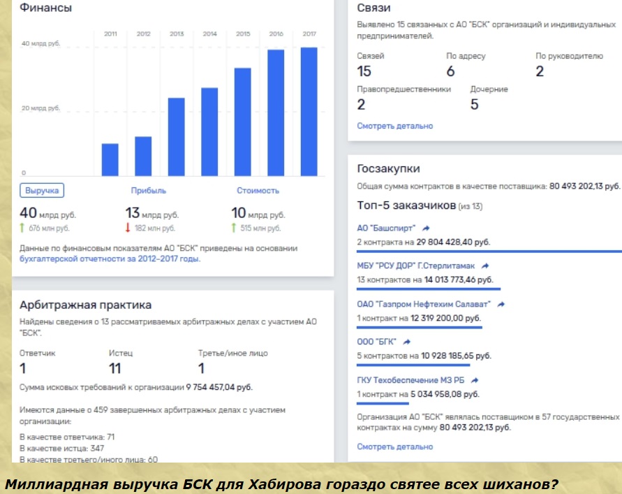Screen dimensions: 622x494
Task: Click arrow icon next to Газпром Нефтехим Салават
Action: (x=501, y=305)
